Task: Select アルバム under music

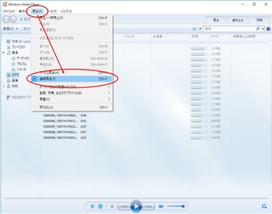Action: (x=19, y=64)
